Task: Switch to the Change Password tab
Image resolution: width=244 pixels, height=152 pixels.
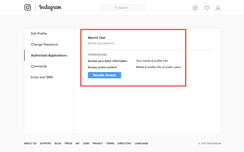Action: [x=44, y=44]
